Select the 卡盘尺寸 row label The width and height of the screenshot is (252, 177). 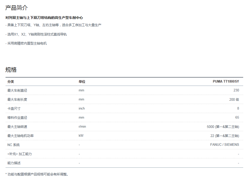[x=14, y=109]
